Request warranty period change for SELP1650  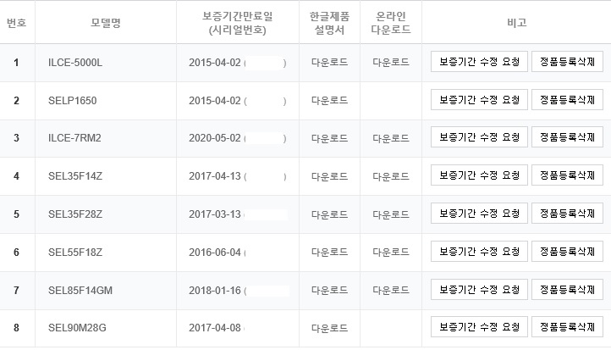click(479, 100)
